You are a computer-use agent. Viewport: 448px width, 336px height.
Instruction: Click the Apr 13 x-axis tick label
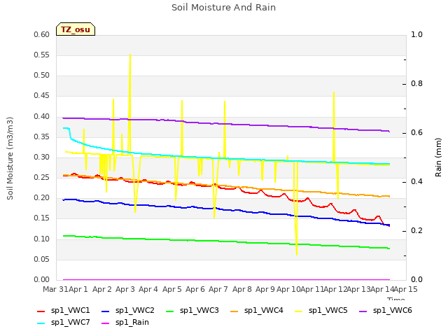(359, 289)
